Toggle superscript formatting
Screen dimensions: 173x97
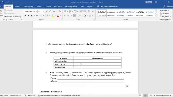tap(44, 16)
